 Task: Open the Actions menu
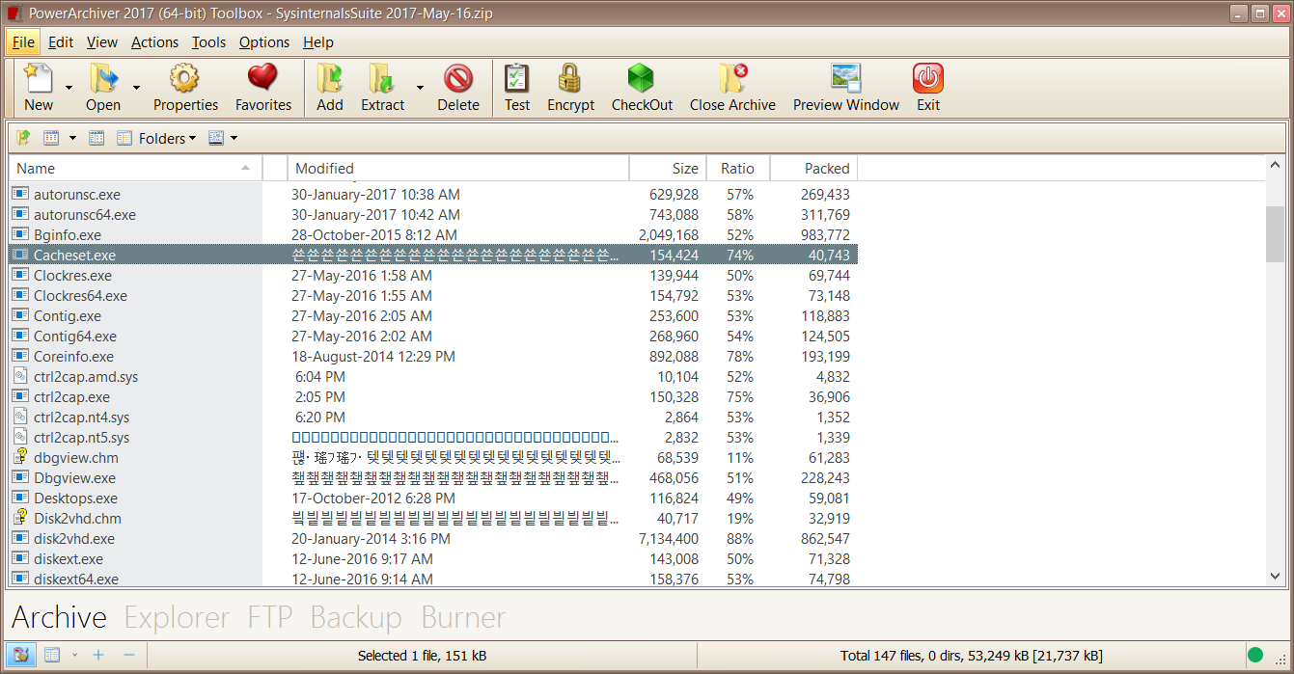click(154, 41)
